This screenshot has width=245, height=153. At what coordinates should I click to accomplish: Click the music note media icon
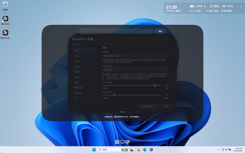(222, 11)
